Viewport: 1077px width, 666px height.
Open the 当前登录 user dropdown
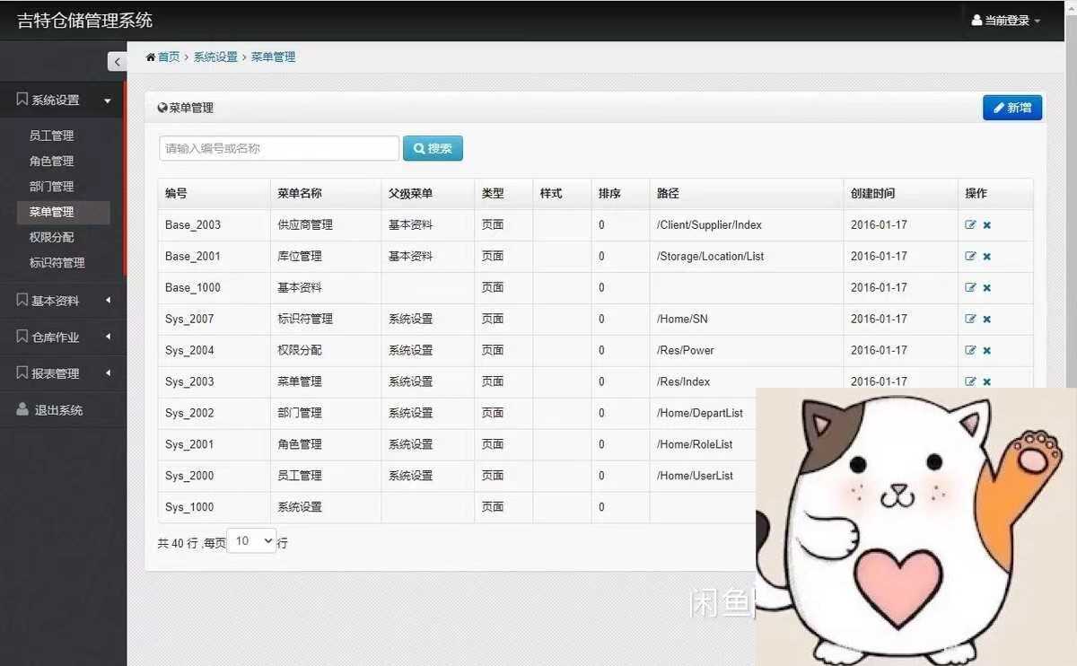(1006, 20)
